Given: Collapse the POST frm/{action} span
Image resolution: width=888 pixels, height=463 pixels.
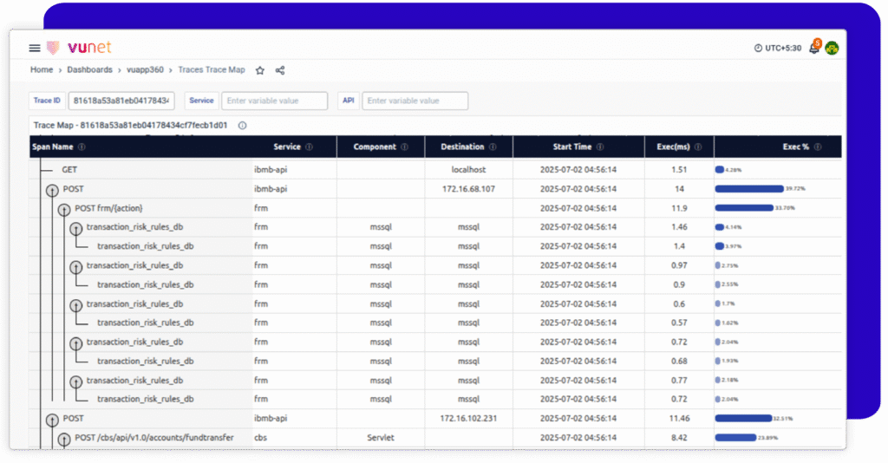Looking at the screenshot, I should (x=63, y=209).
